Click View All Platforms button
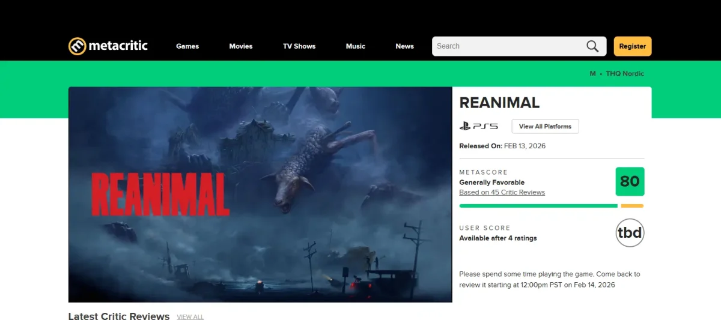The width and height of the screenshot is (721, 320). click(x=546, y=126)
